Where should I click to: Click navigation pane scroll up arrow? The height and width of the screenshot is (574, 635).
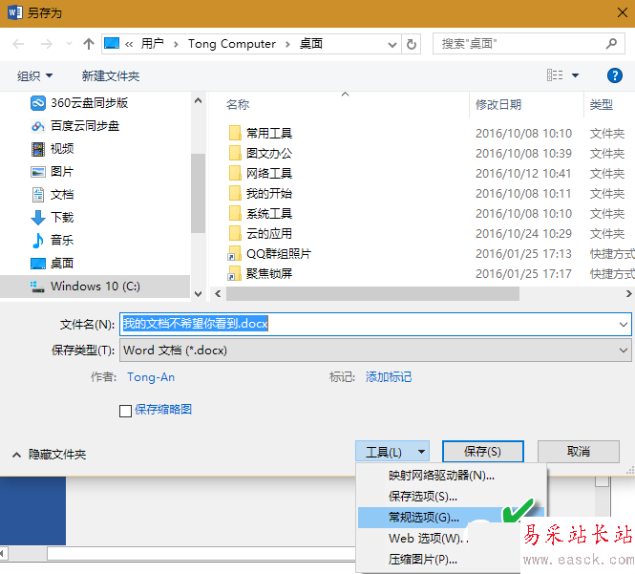coord(198,101)
